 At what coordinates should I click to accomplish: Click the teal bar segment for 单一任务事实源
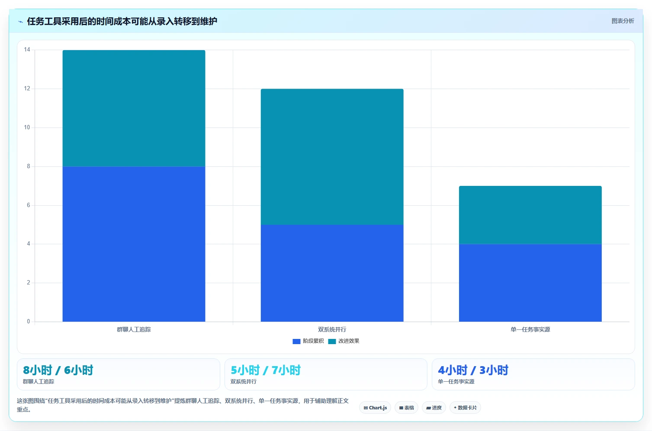tap(530, 215)
